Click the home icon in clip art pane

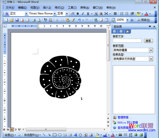[128, 31]
